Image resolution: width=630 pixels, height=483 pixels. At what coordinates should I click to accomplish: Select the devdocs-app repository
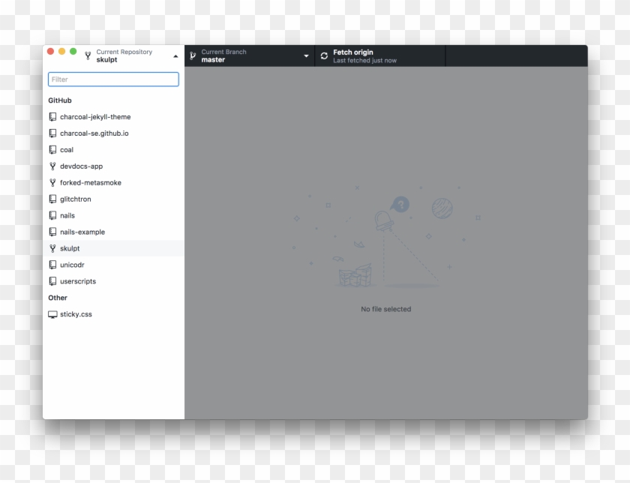click(x=113, y=166)
